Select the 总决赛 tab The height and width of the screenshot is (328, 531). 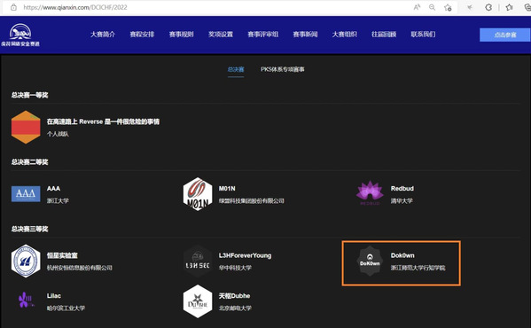pyautogui.click(x=236, y=69)
